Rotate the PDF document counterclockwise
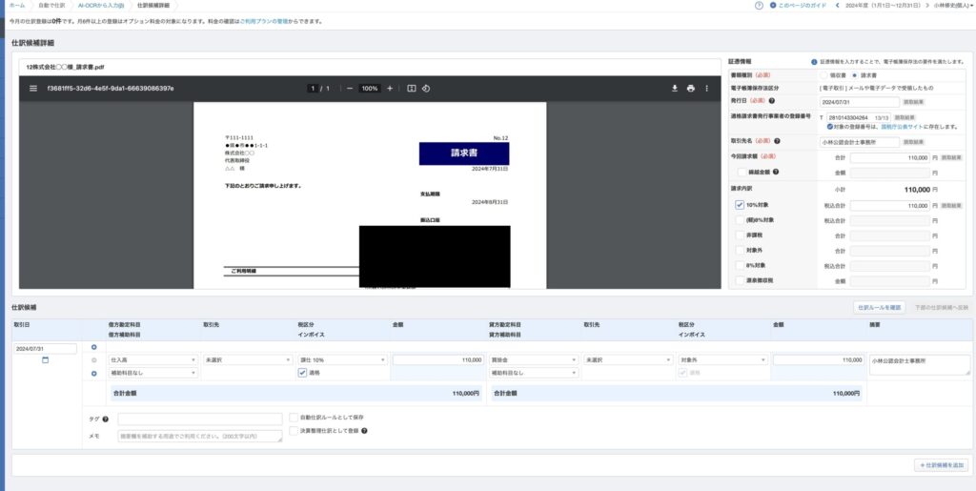 [x=425, y=89]
